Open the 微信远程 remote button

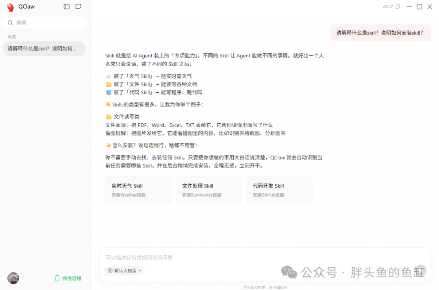click(x=68, y=278)
